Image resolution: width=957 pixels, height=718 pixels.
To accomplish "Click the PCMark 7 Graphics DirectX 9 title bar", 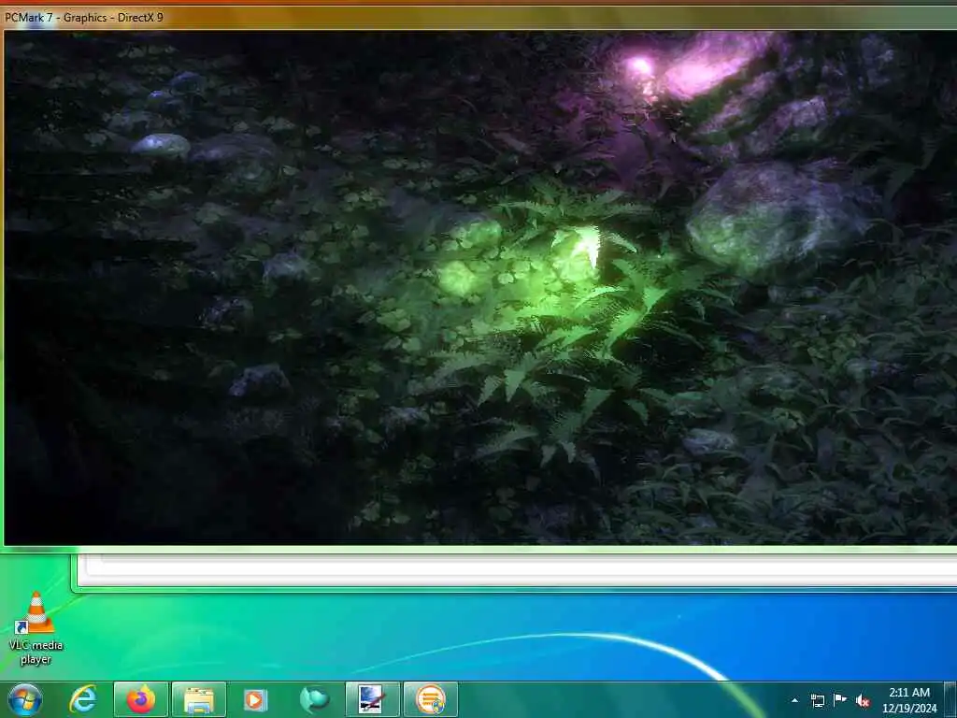I will pos(478,17).
